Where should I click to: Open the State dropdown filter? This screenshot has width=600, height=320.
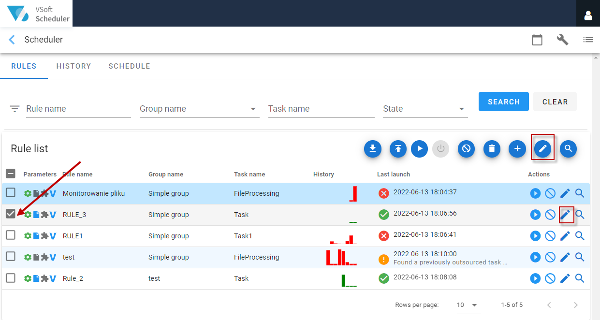pyautogui.click(x=425, y=109)
